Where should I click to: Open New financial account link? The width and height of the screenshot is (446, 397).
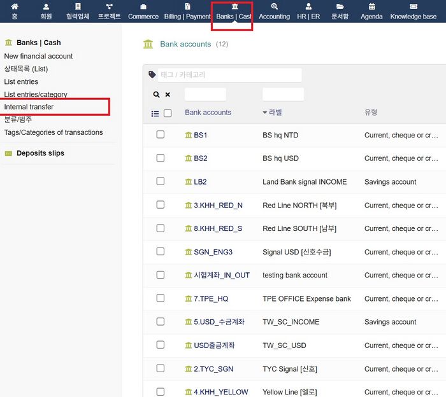coord(38,56)
